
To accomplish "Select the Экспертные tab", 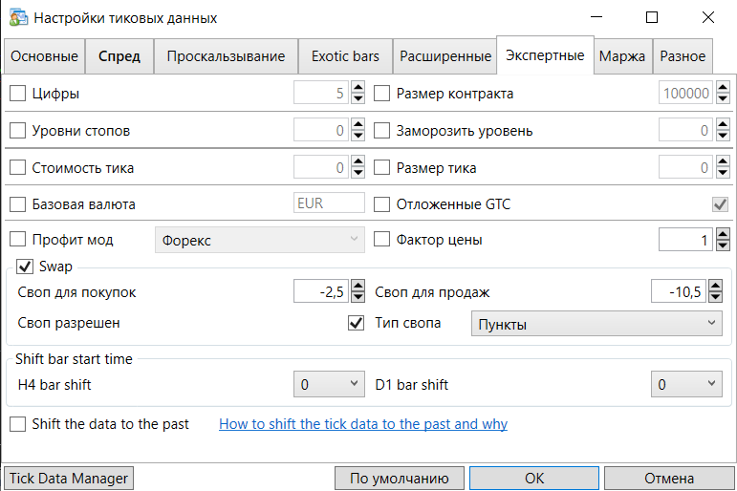I will (x=545, y=55).
